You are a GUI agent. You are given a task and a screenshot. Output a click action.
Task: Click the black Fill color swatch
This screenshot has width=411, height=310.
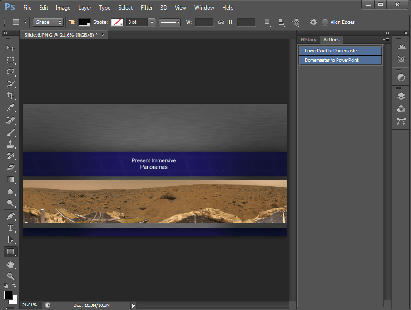(x=84, y=22)
